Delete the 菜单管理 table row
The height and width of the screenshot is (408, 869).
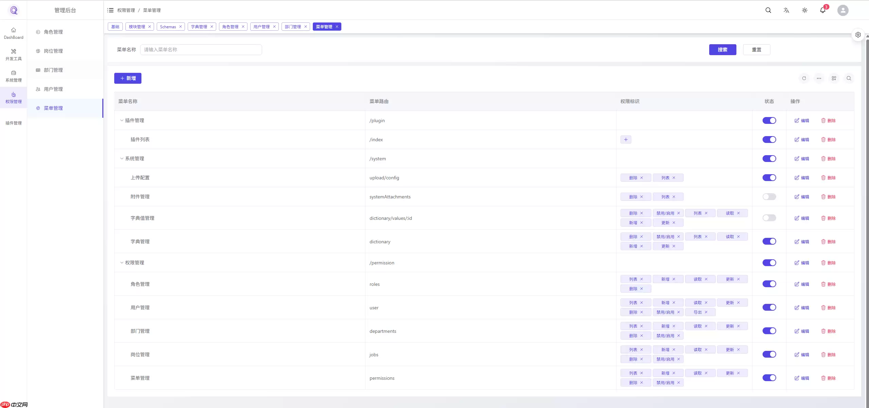[x=828, y=378]
